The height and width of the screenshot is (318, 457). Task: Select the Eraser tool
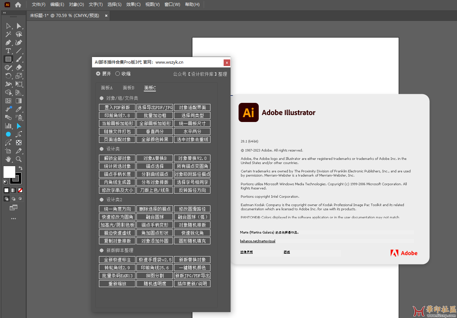point(19,67)
